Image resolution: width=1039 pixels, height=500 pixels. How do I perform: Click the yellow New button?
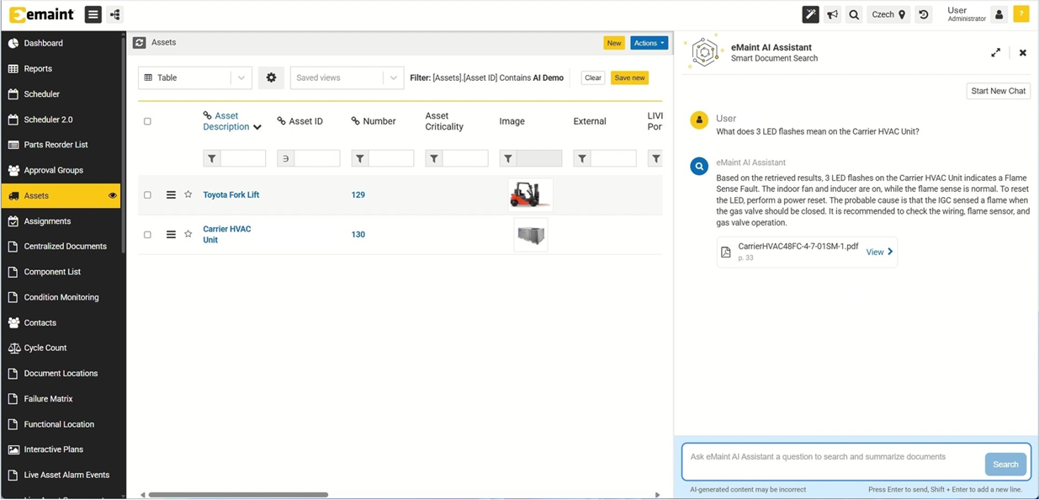click(x=614, y=43)
